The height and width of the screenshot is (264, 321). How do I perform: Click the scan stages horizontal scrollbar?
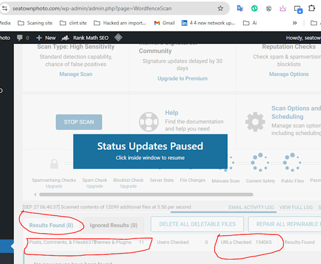pos(146,195)
